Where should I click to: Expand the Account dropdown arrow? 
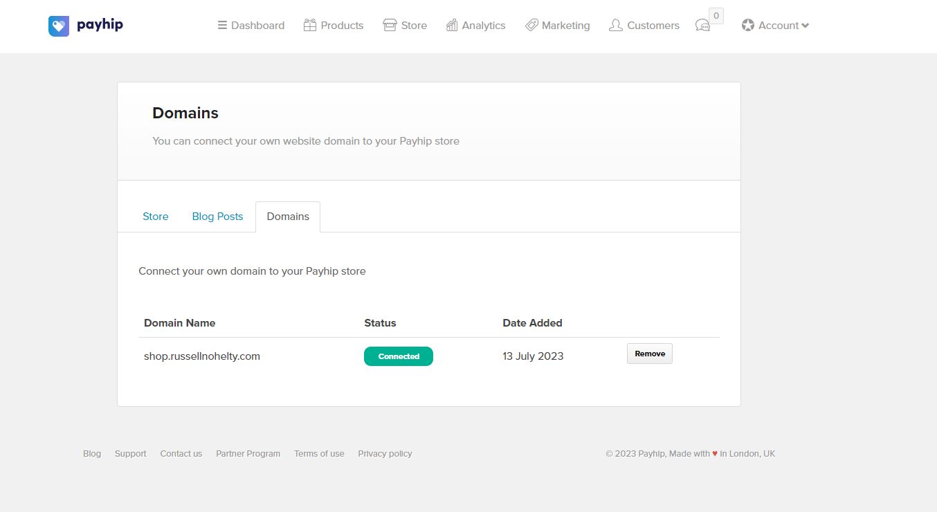click(806, 26)
